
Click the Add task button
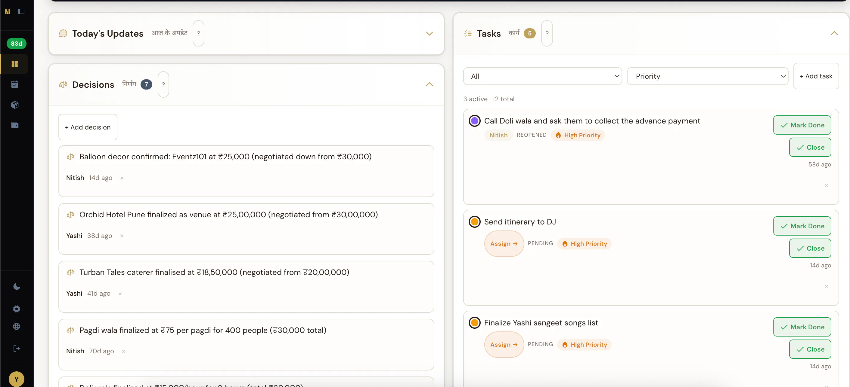pyautogui.click(x=816, y=76)
